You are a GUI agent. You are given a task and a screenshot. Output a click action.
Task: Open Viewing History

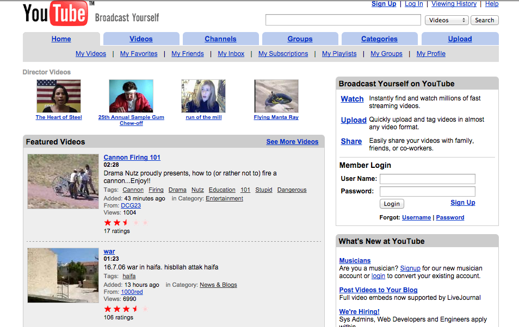454,4
